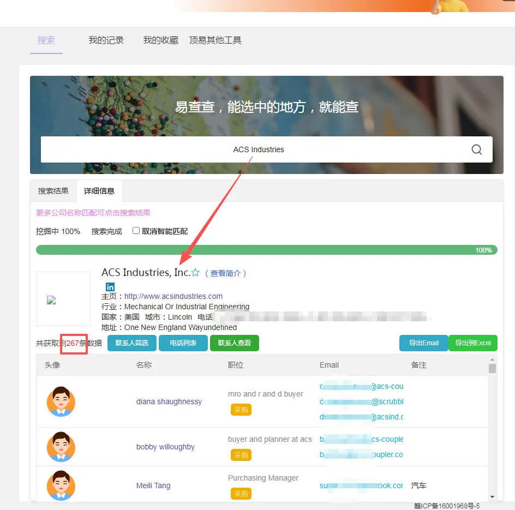Click the 汽车 note for Meili Tang
This screenshot has width=515, height=510.
click(x=419, y=485)
